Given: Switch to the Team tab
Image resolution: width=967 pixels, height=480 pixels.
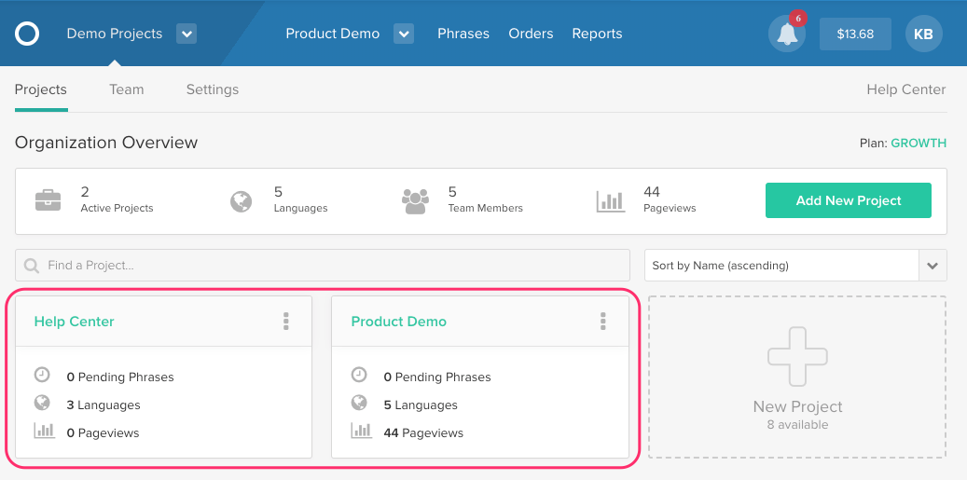Looking at the screenshot, I should click(x=127, y=90).
